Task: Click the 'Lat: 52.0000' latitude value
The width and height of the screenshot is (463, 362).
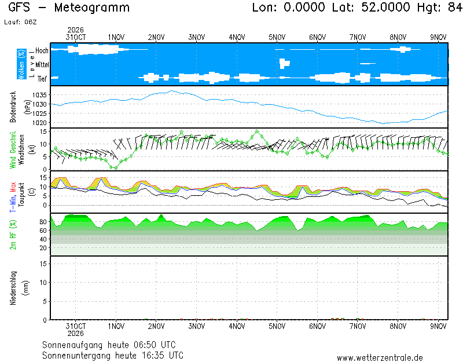Action: pos(371,8)
